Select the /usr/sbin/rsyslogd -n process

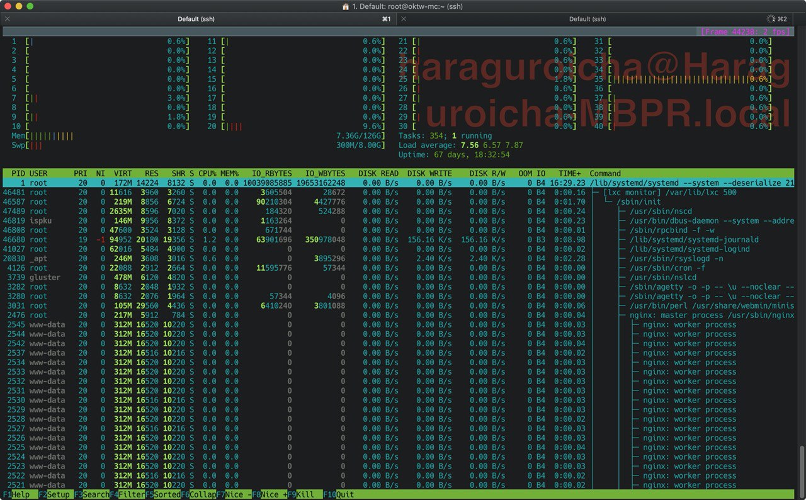pos(398,259)
